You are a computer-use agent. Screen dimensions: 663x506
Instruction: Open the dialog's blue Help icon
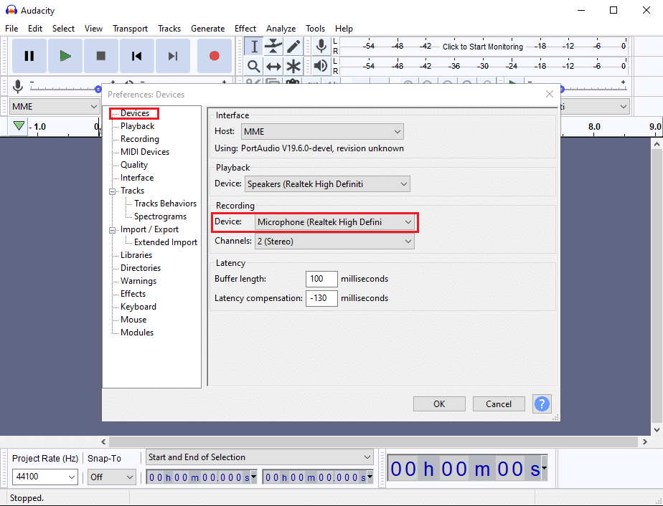[542, 404]
